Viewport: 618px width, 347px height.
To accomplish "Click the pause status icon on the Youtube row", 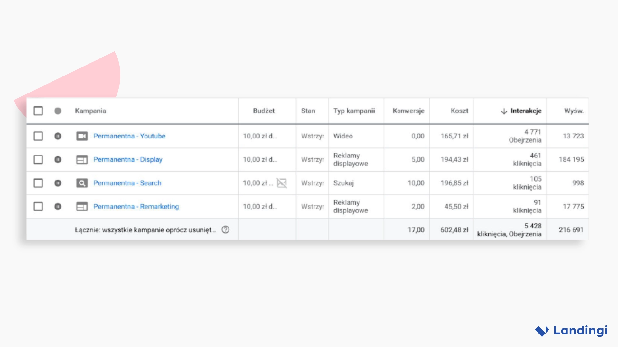I will pos(58,136).
